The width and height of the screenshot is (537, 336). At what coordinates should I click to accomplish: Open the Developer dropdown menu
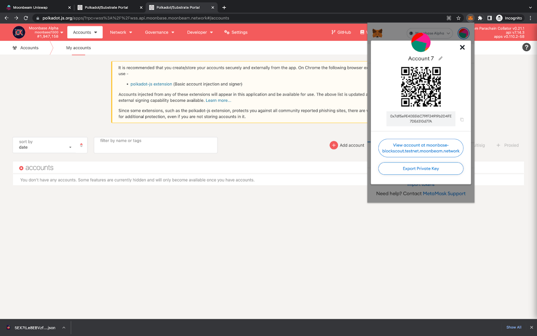pos(200,32)
